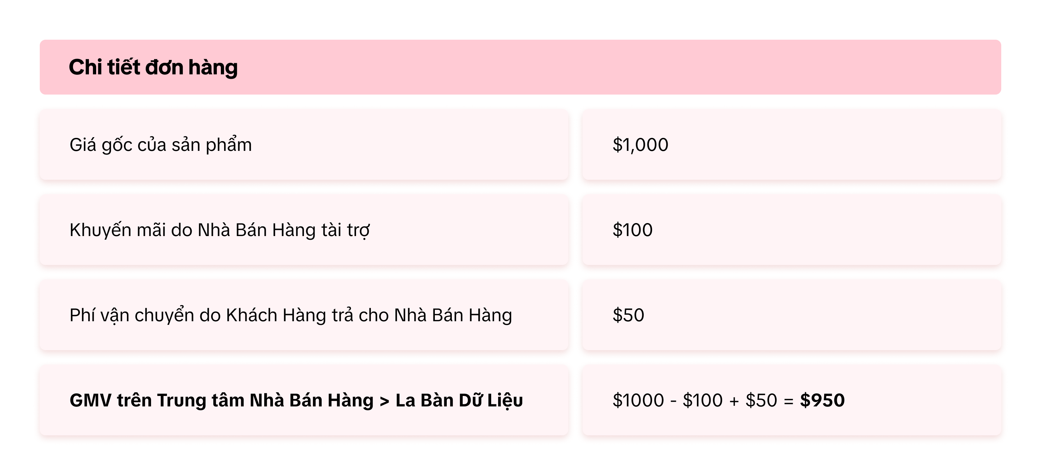This screenshot has width=1041, height=475.
Task: Select "Khuyến mãi do Nhà Bán Hàng tài trợ" label
Action: (x=219, y=230)
